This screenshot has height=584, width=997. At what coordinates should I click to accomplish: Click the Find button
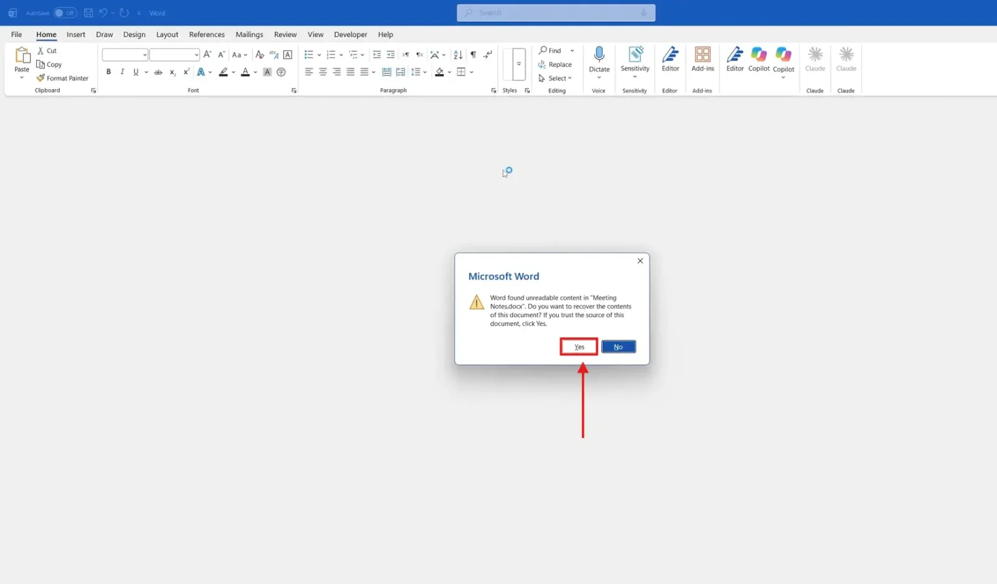[x=550, y=50]
